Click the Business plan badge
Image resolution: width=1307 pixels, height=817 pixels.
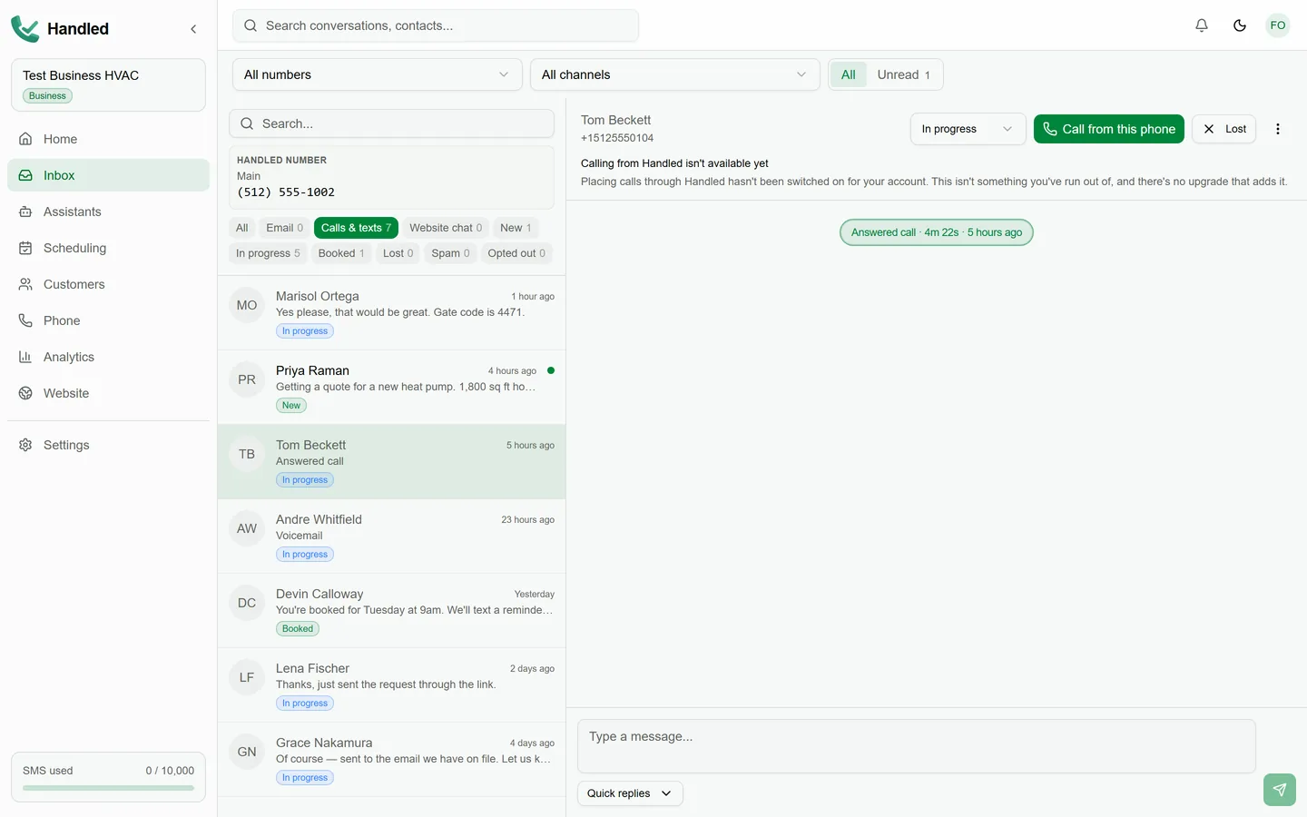47,96
